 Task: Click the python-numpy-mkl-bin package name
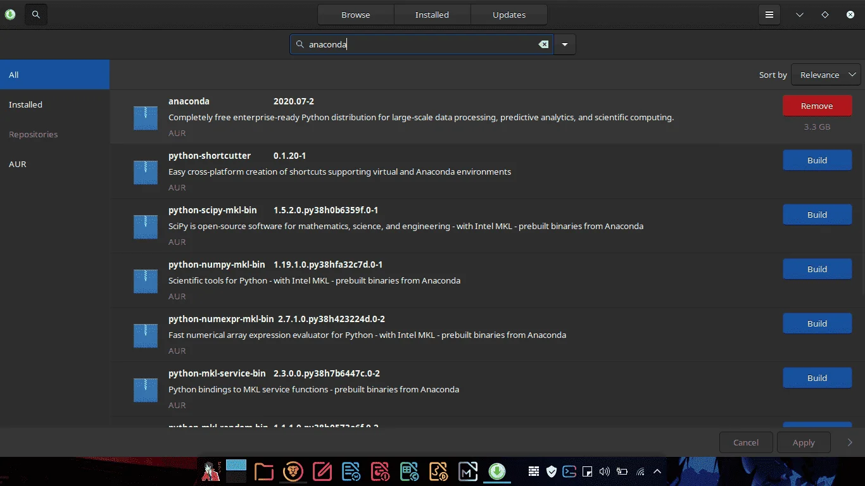(217, 265)
